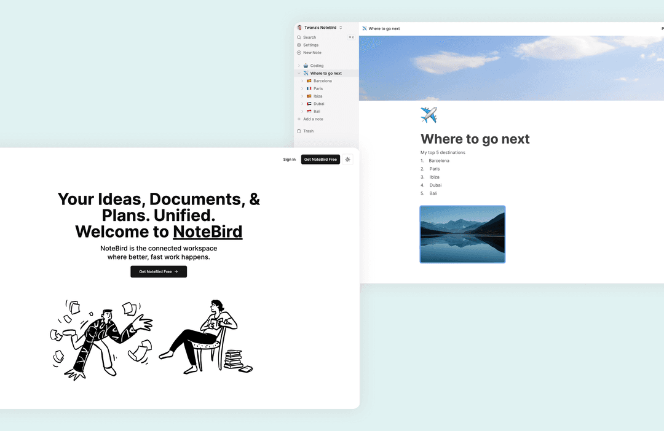This screenshot has width=664, height=431.
Task: Click the Sign In link
Action: click(289, 160)
